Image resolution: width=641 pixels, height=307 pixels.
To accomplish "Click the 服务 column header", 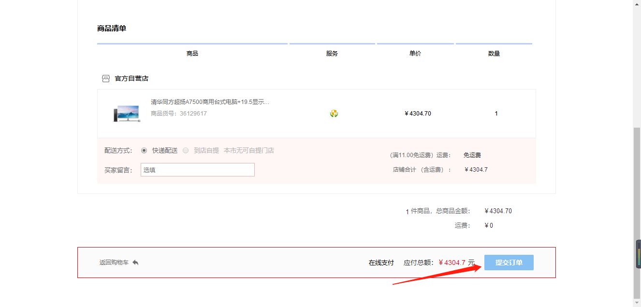I will click(332, 54).
